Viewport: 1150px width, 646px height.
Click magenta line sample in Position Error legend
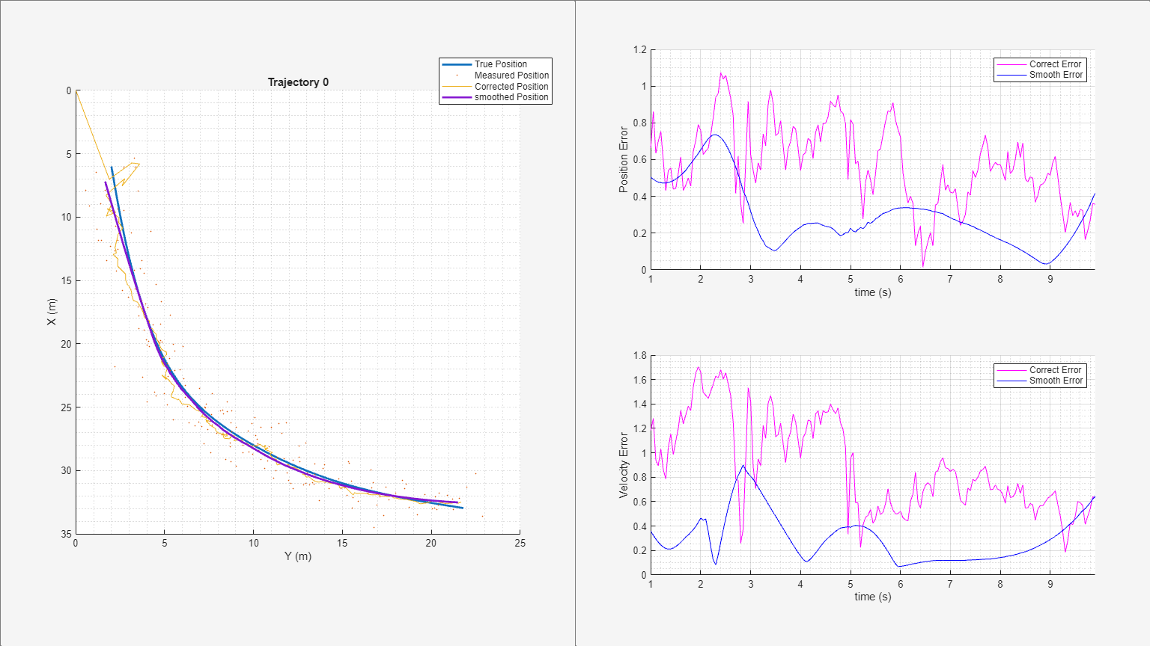[x=1011, y=64]
